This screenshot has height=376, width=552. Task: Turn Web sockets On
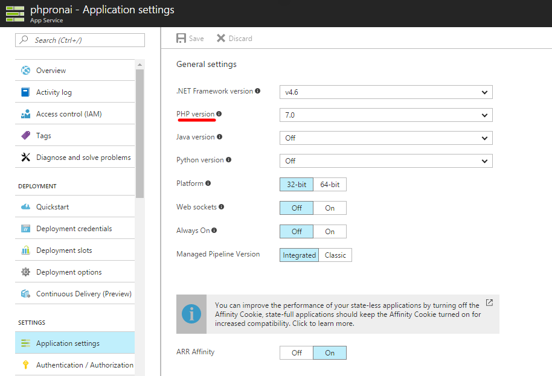click(x=330, y=208)
